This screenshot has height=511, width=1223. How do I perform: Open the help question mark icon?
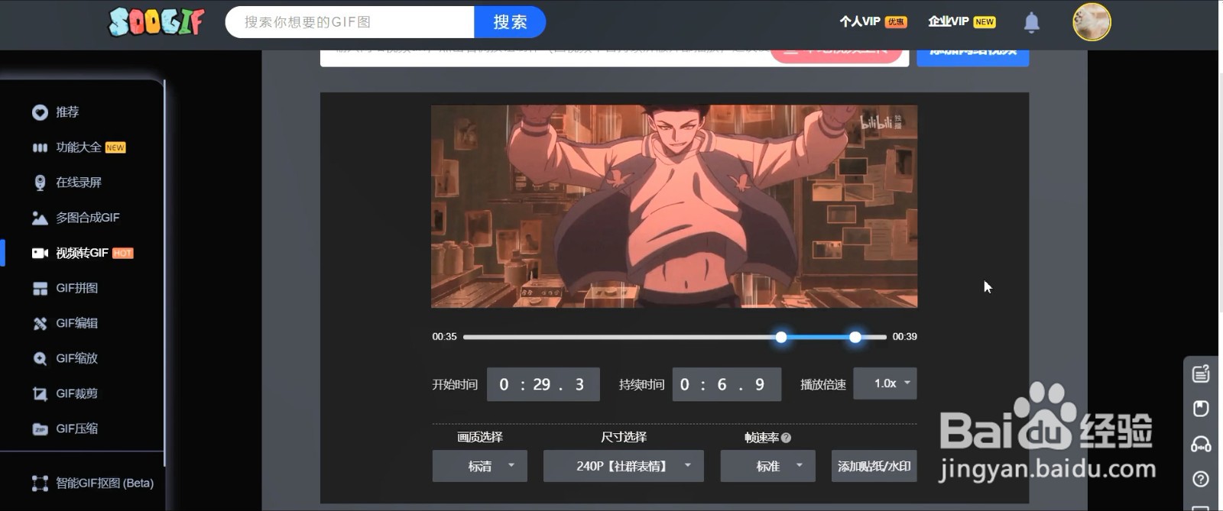(1201, 479)
